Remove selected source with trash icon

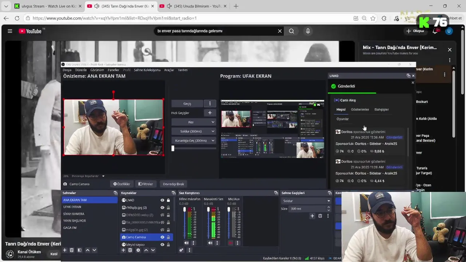[x=130, y=250]
